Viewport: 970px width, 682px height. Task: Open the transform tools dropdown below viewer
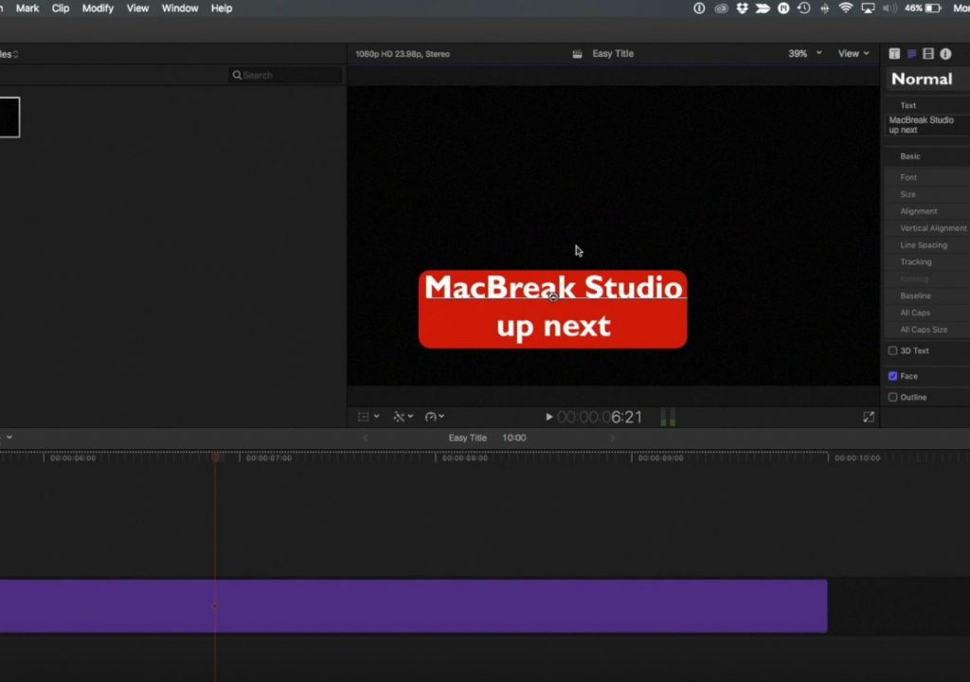[368, 417]
